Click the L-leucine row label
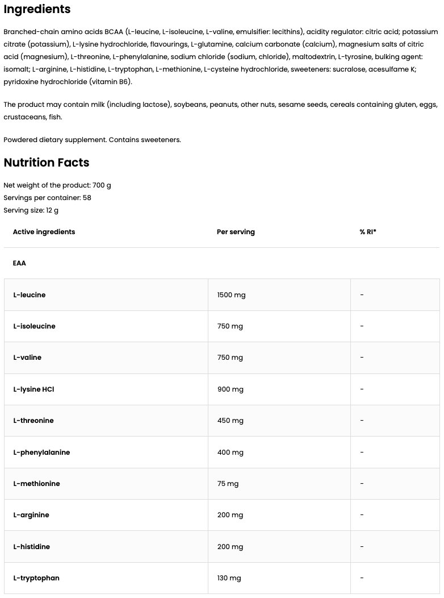The width and height of the screenshot is (444, 598). (30, 295)
